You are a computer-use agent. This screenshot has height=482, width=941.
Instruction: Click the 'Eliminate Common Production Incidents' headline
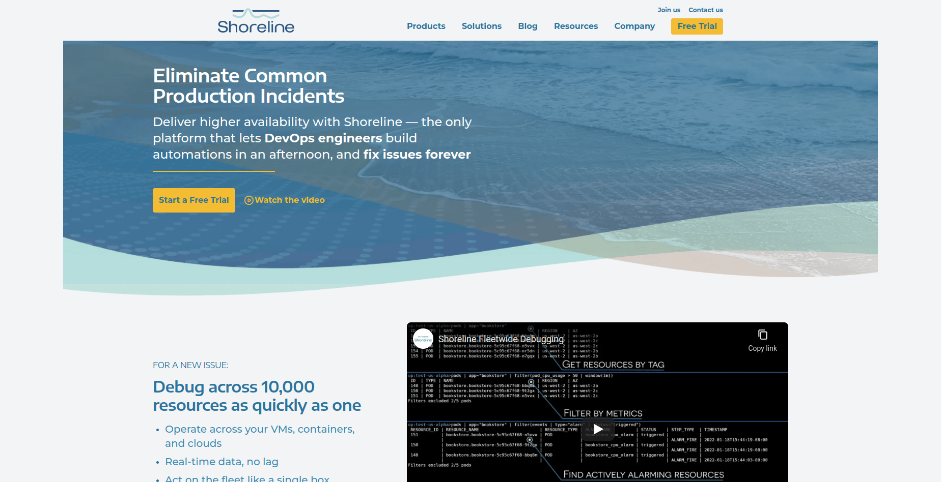pos(248,86)
